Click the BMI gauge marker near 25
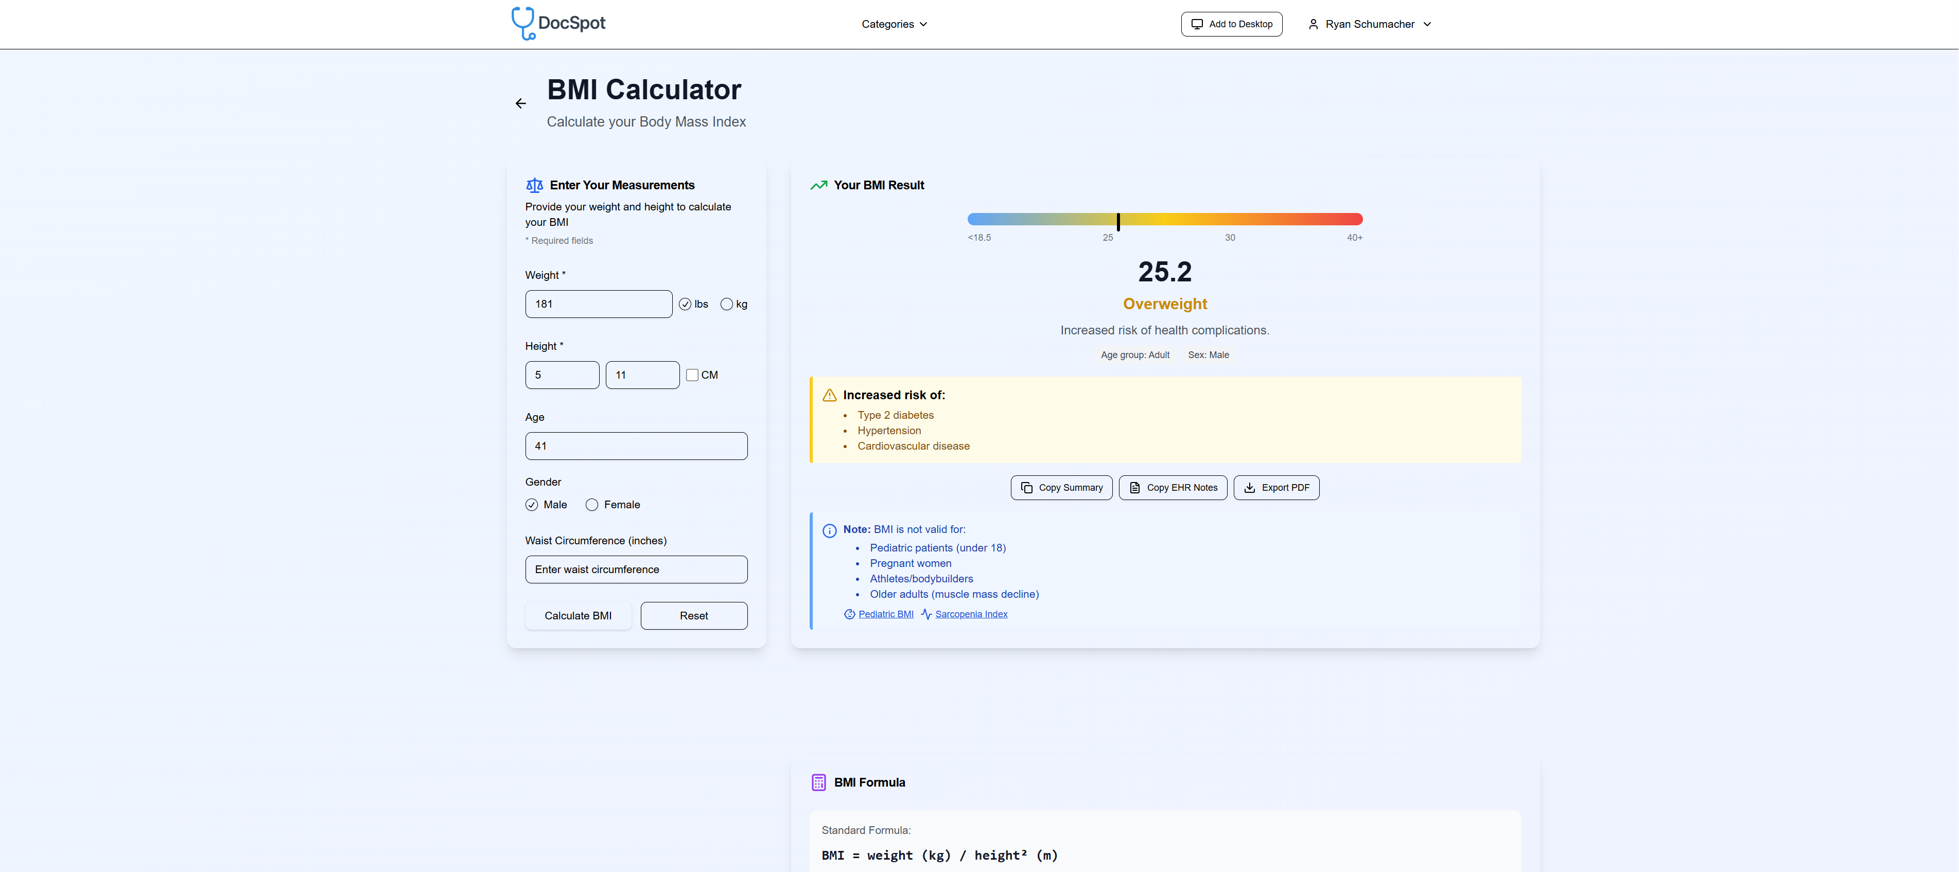The image size is (1959, 872). click(x=1118, y=222)
